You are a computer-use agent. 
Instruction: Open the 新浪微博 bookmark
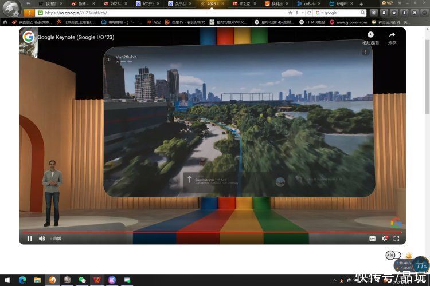coord(32,22)
